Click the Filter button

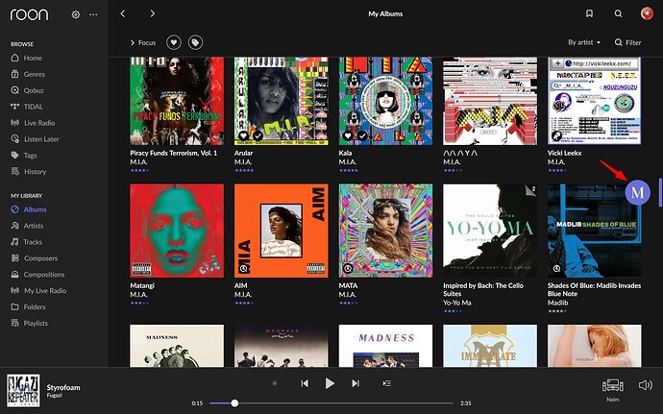pos(627,42)
